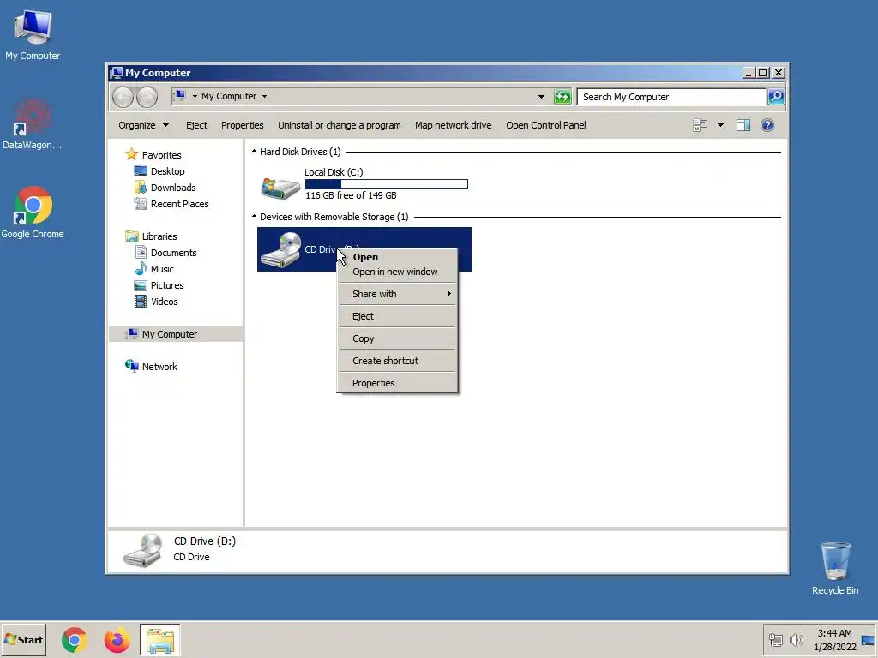This screenshot has height=658, width=878.
Task: Click the Music note icon
Action: pyautogui.click(x=141, y=268)
